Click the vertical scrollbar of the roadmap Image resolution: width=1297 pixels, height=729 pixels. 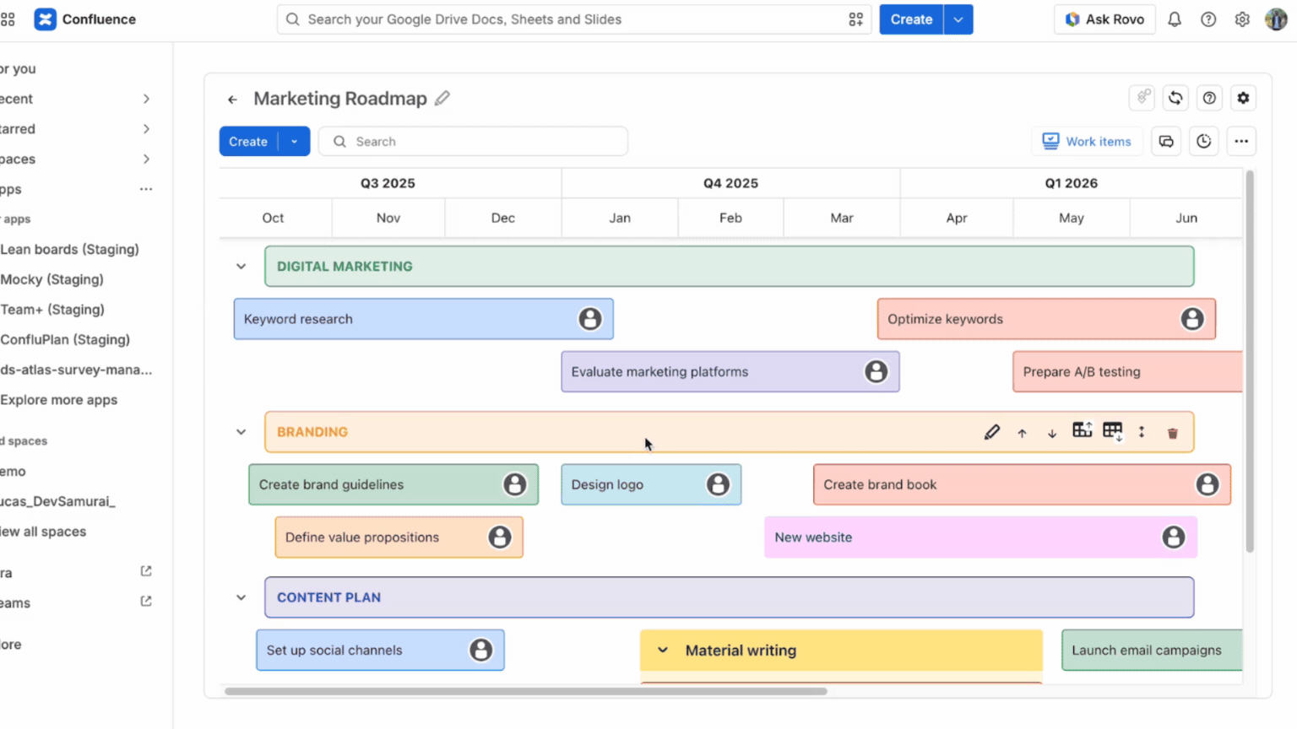click(x=1250, y=361)
